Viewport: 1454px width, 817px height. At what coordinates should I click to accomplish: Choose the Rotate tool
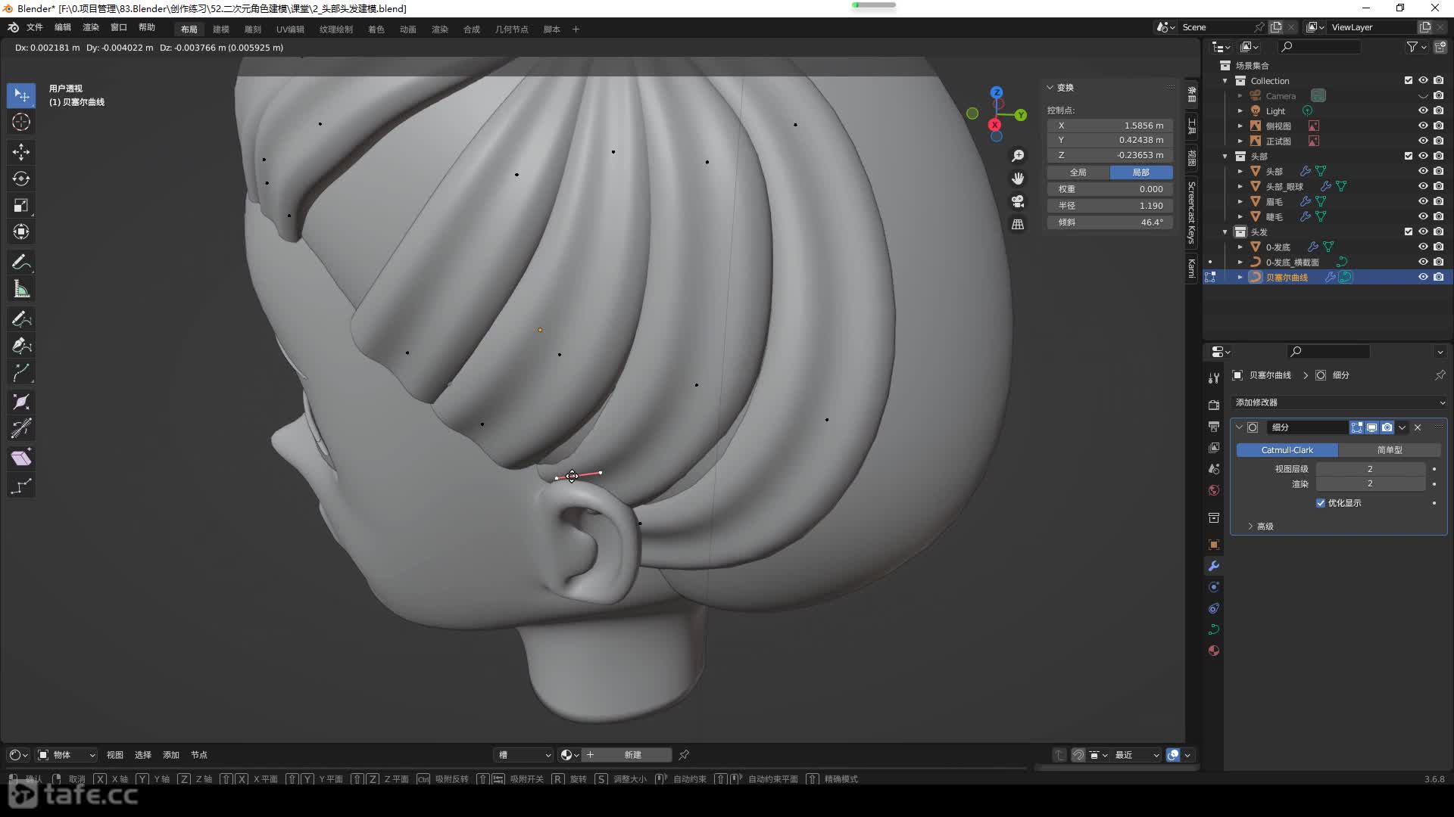click(x=21, y=179)
